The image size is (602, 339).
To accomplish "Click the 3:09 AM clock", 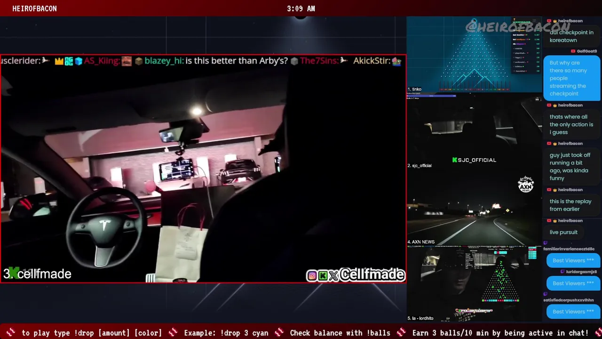I will [x=301, y=8].
